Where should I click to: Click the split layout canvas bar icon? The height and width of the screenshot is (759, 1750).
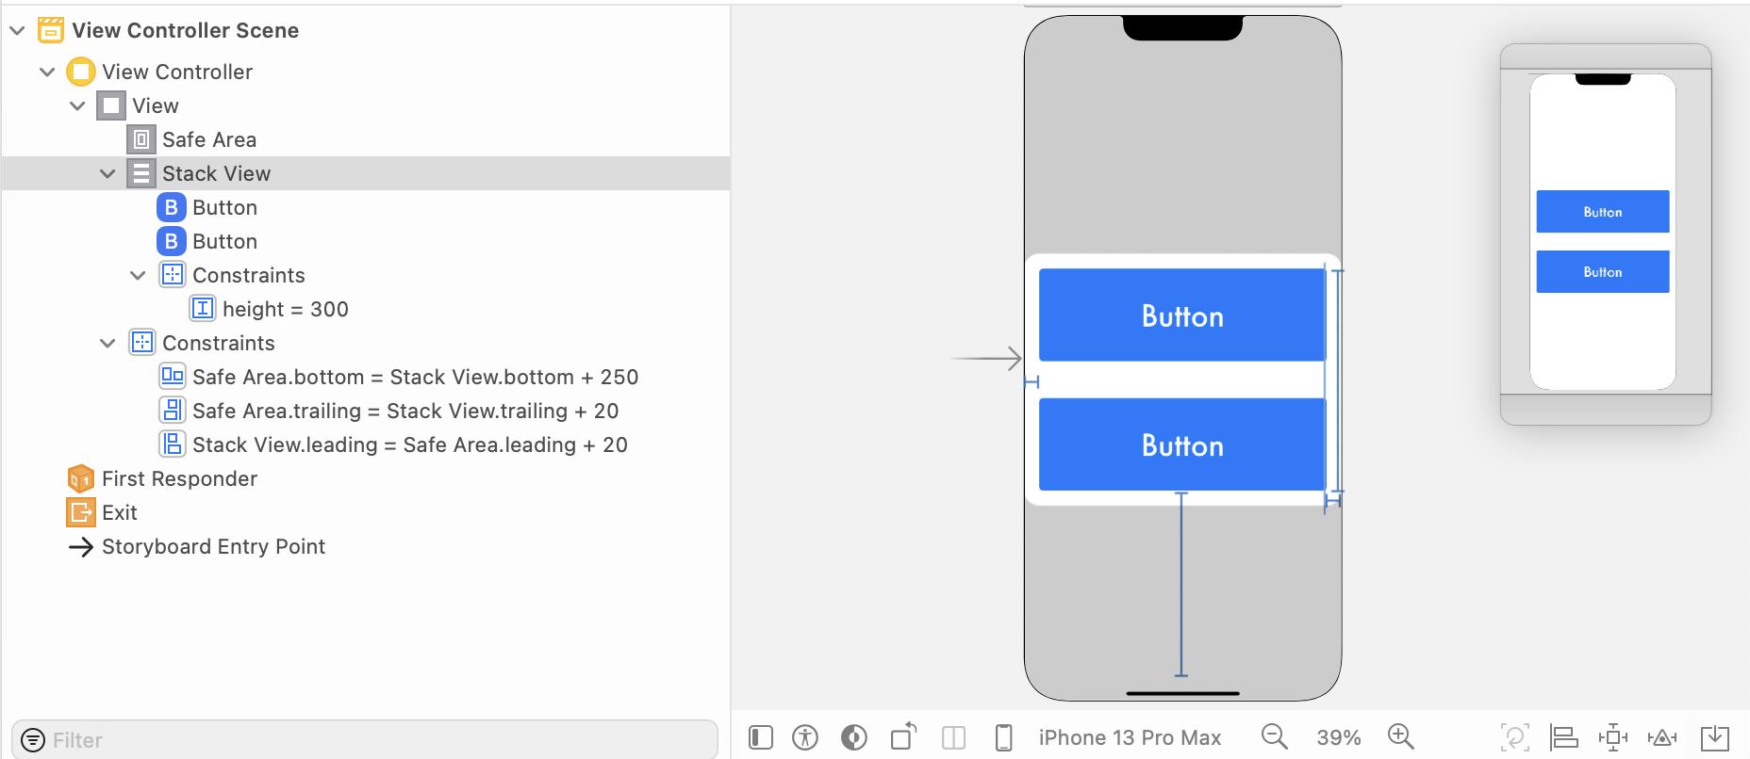pos(954,737)
